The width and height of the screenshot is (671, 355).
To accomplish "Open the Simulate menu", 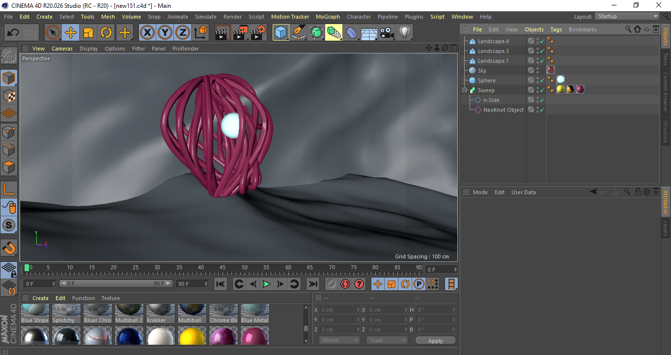I will pos(206,17).
